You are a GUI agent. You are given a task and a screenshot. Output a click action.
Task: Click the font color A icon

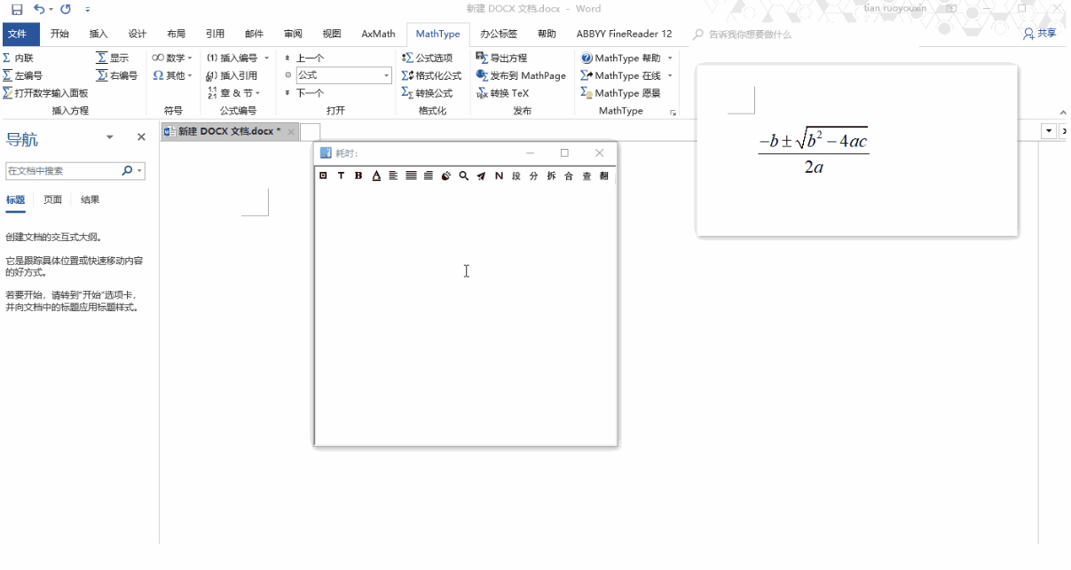tap(376, 176)
